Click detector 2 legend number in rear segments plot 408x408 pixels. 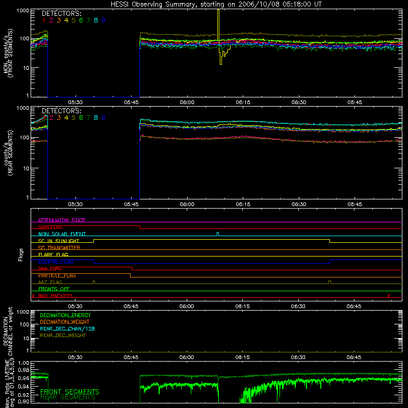[52, 118]
